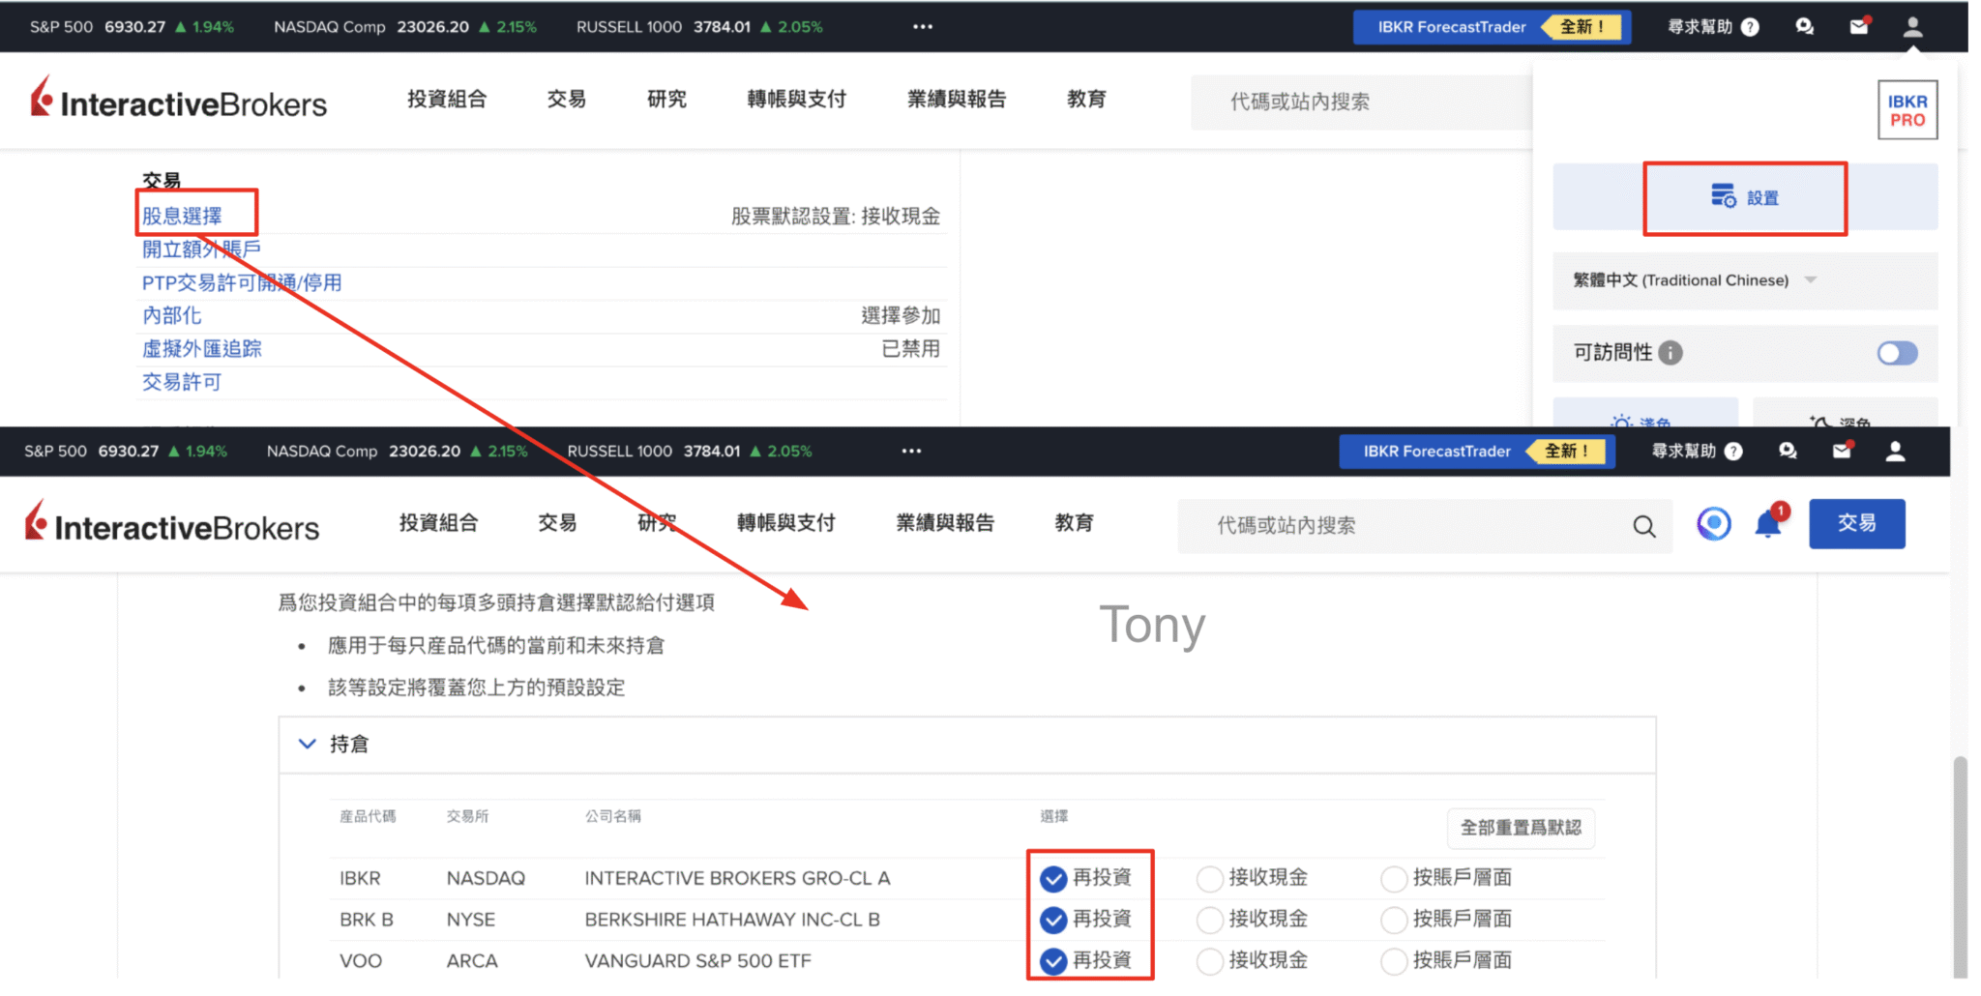
Task: Open the 虛擬外匯追踪 link
Action: (202, 349)
